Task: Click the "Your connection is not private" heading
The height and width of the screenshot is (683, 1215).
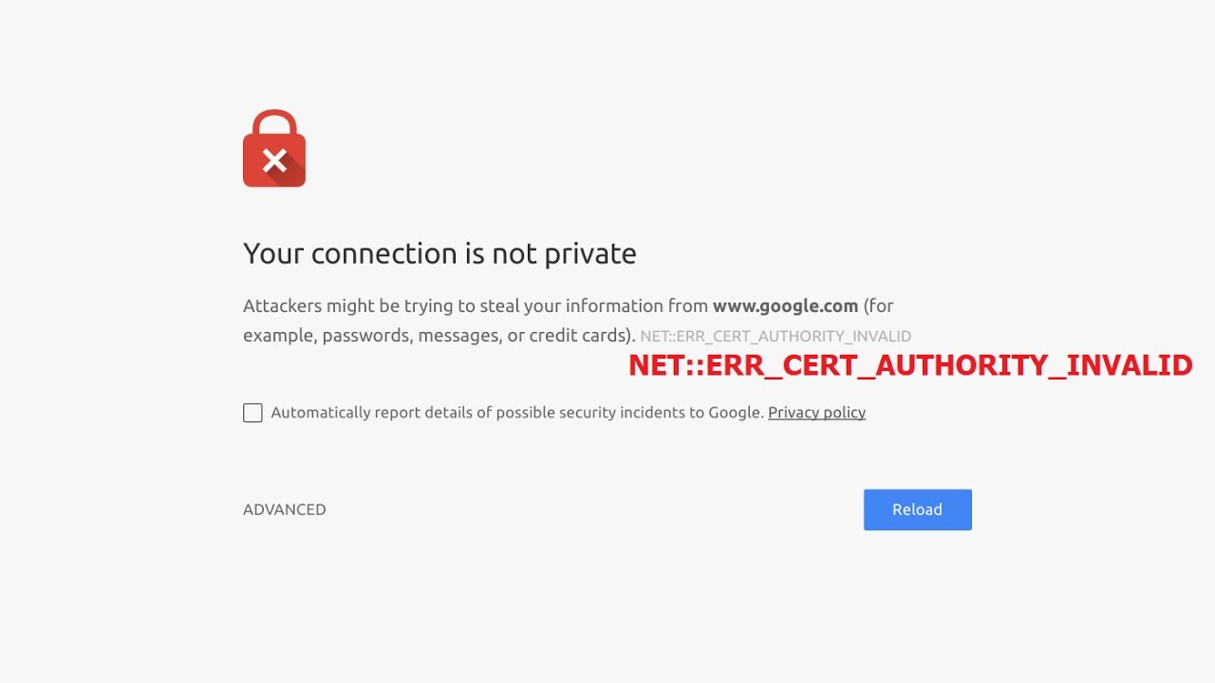Action: coord(439,253)
